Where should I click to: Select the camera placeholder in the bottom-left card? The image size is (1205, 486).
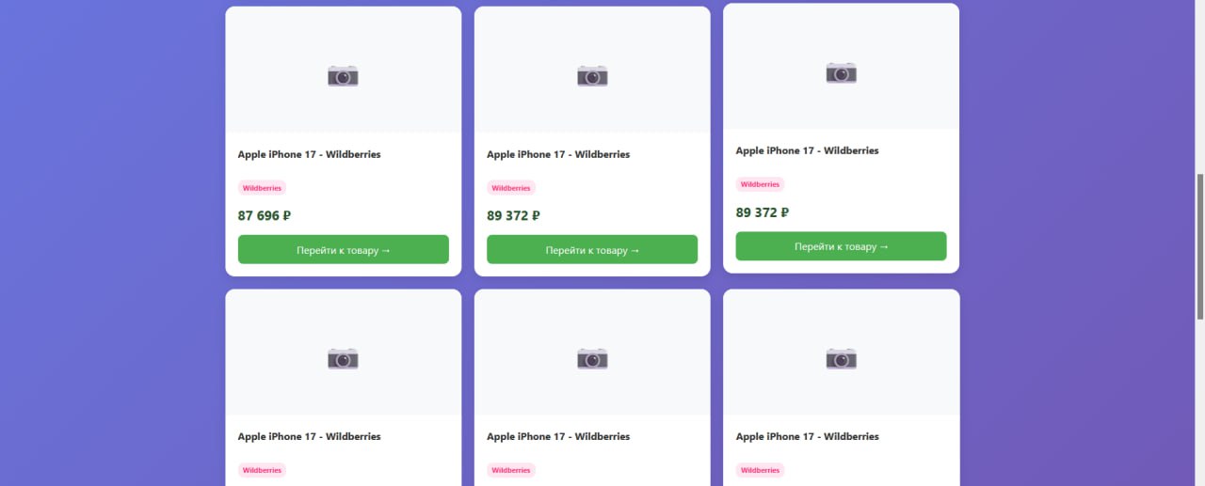tap(343, 358)
